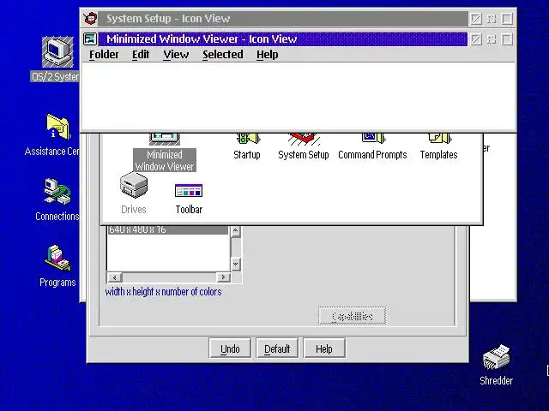549x411 pixels.
Task: Click the resolution list scroll-left arrow
Action: [x=114, y=277]
